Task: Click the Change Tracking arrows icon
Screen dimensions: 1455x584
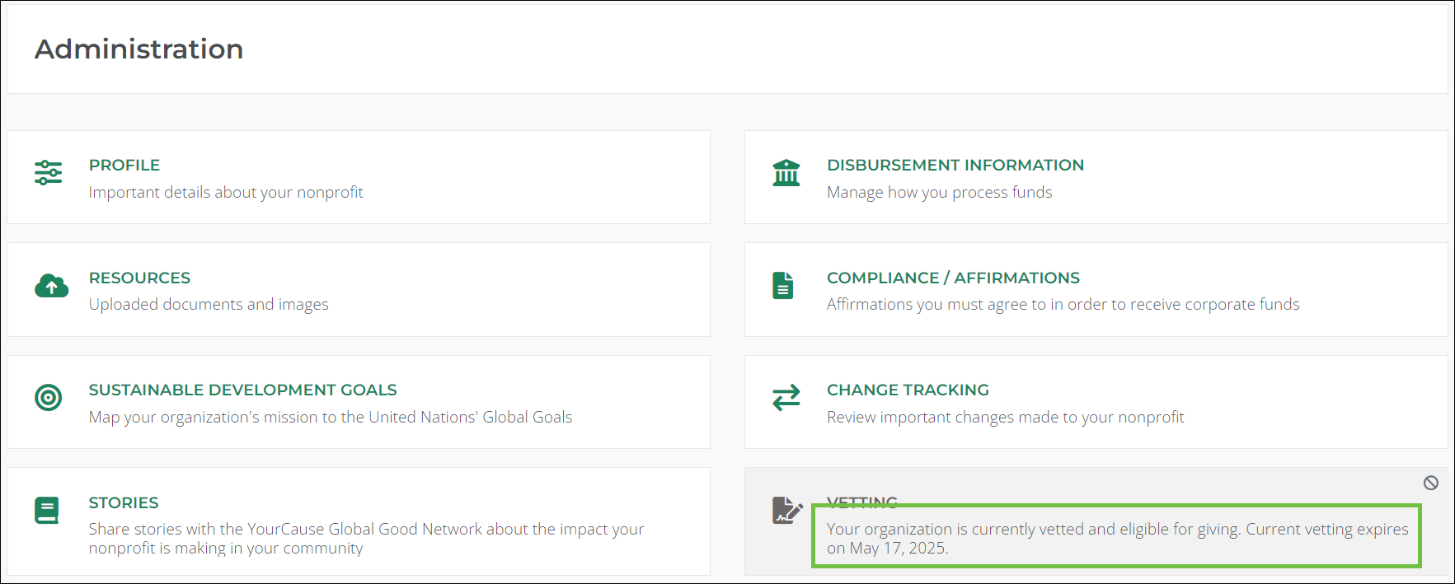Action: coord(786,398)
